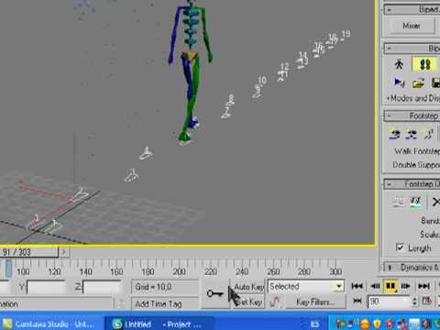Click the Double Support label
The image size is (440, 330).
(x=416, y=165)
